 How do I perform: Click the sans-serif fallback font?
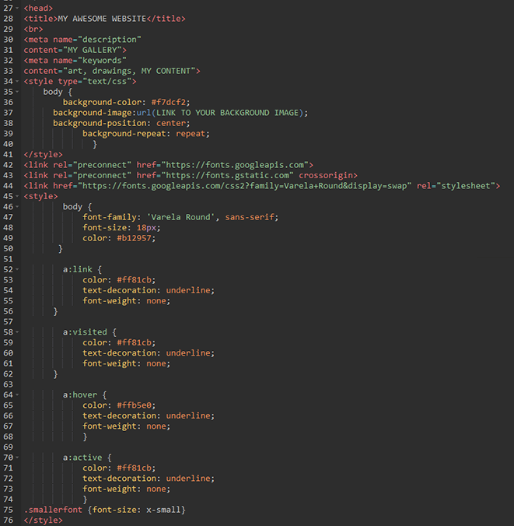250,217
